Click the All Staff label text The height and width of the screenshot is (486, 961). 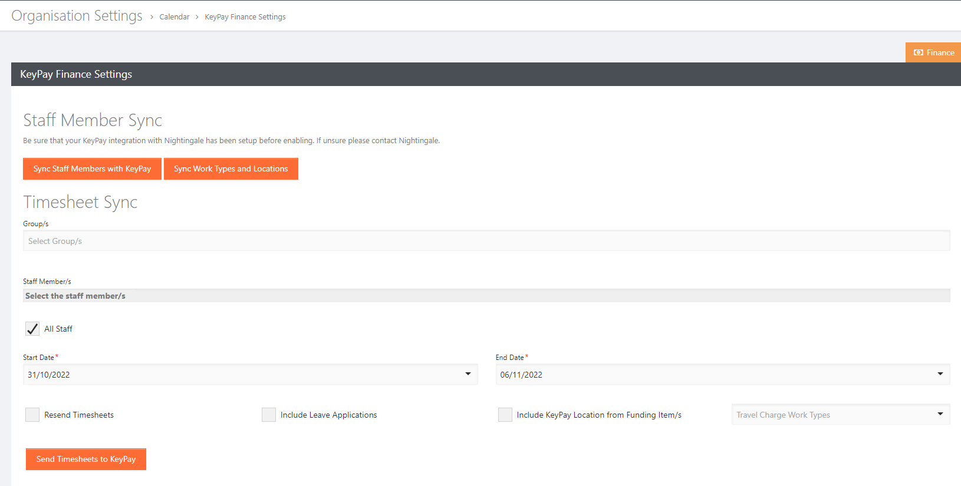point(58,329)
